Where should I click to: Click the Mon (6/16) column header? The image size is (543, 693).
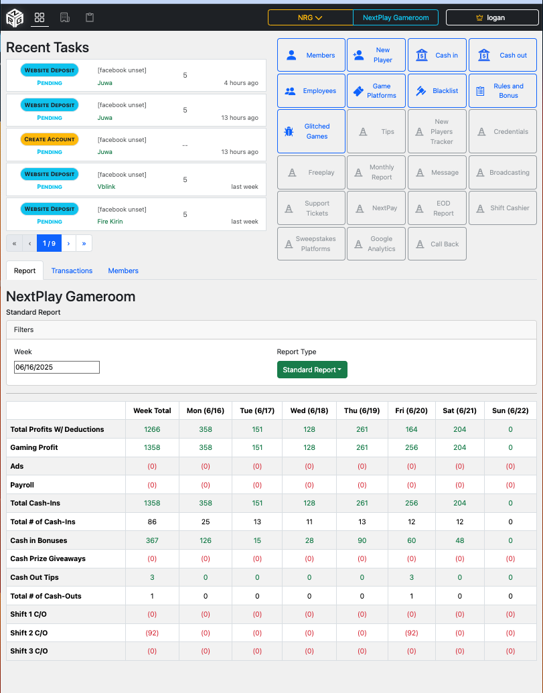click(x=206, y=410)
